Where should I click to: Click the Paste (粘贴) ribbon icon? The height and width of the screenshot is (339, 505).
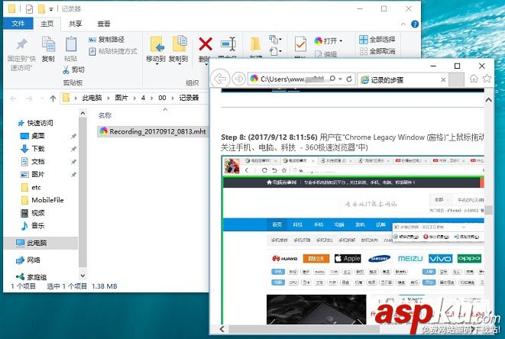[70, 44]
